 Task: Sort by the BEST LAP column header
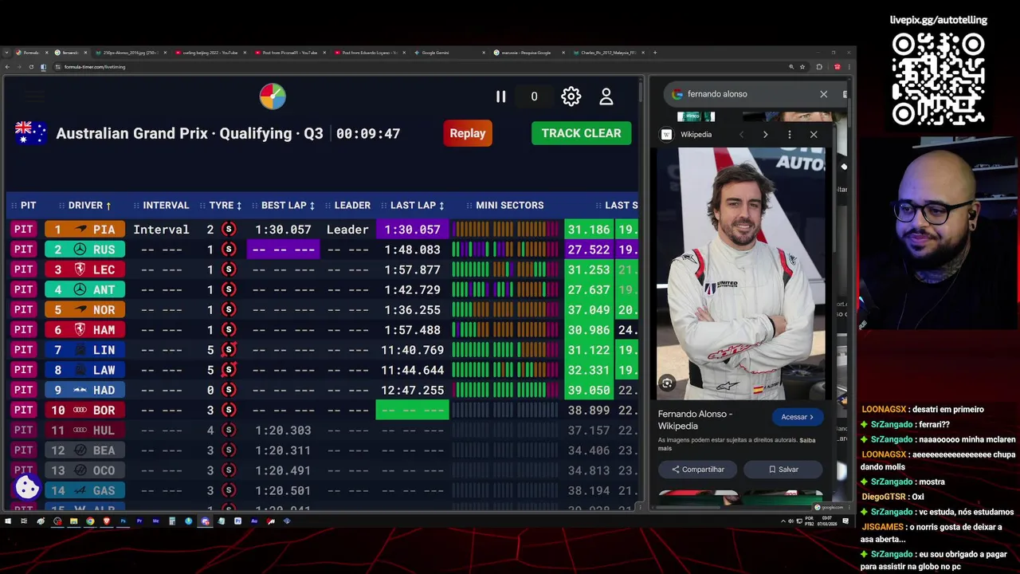coord(284,205)
